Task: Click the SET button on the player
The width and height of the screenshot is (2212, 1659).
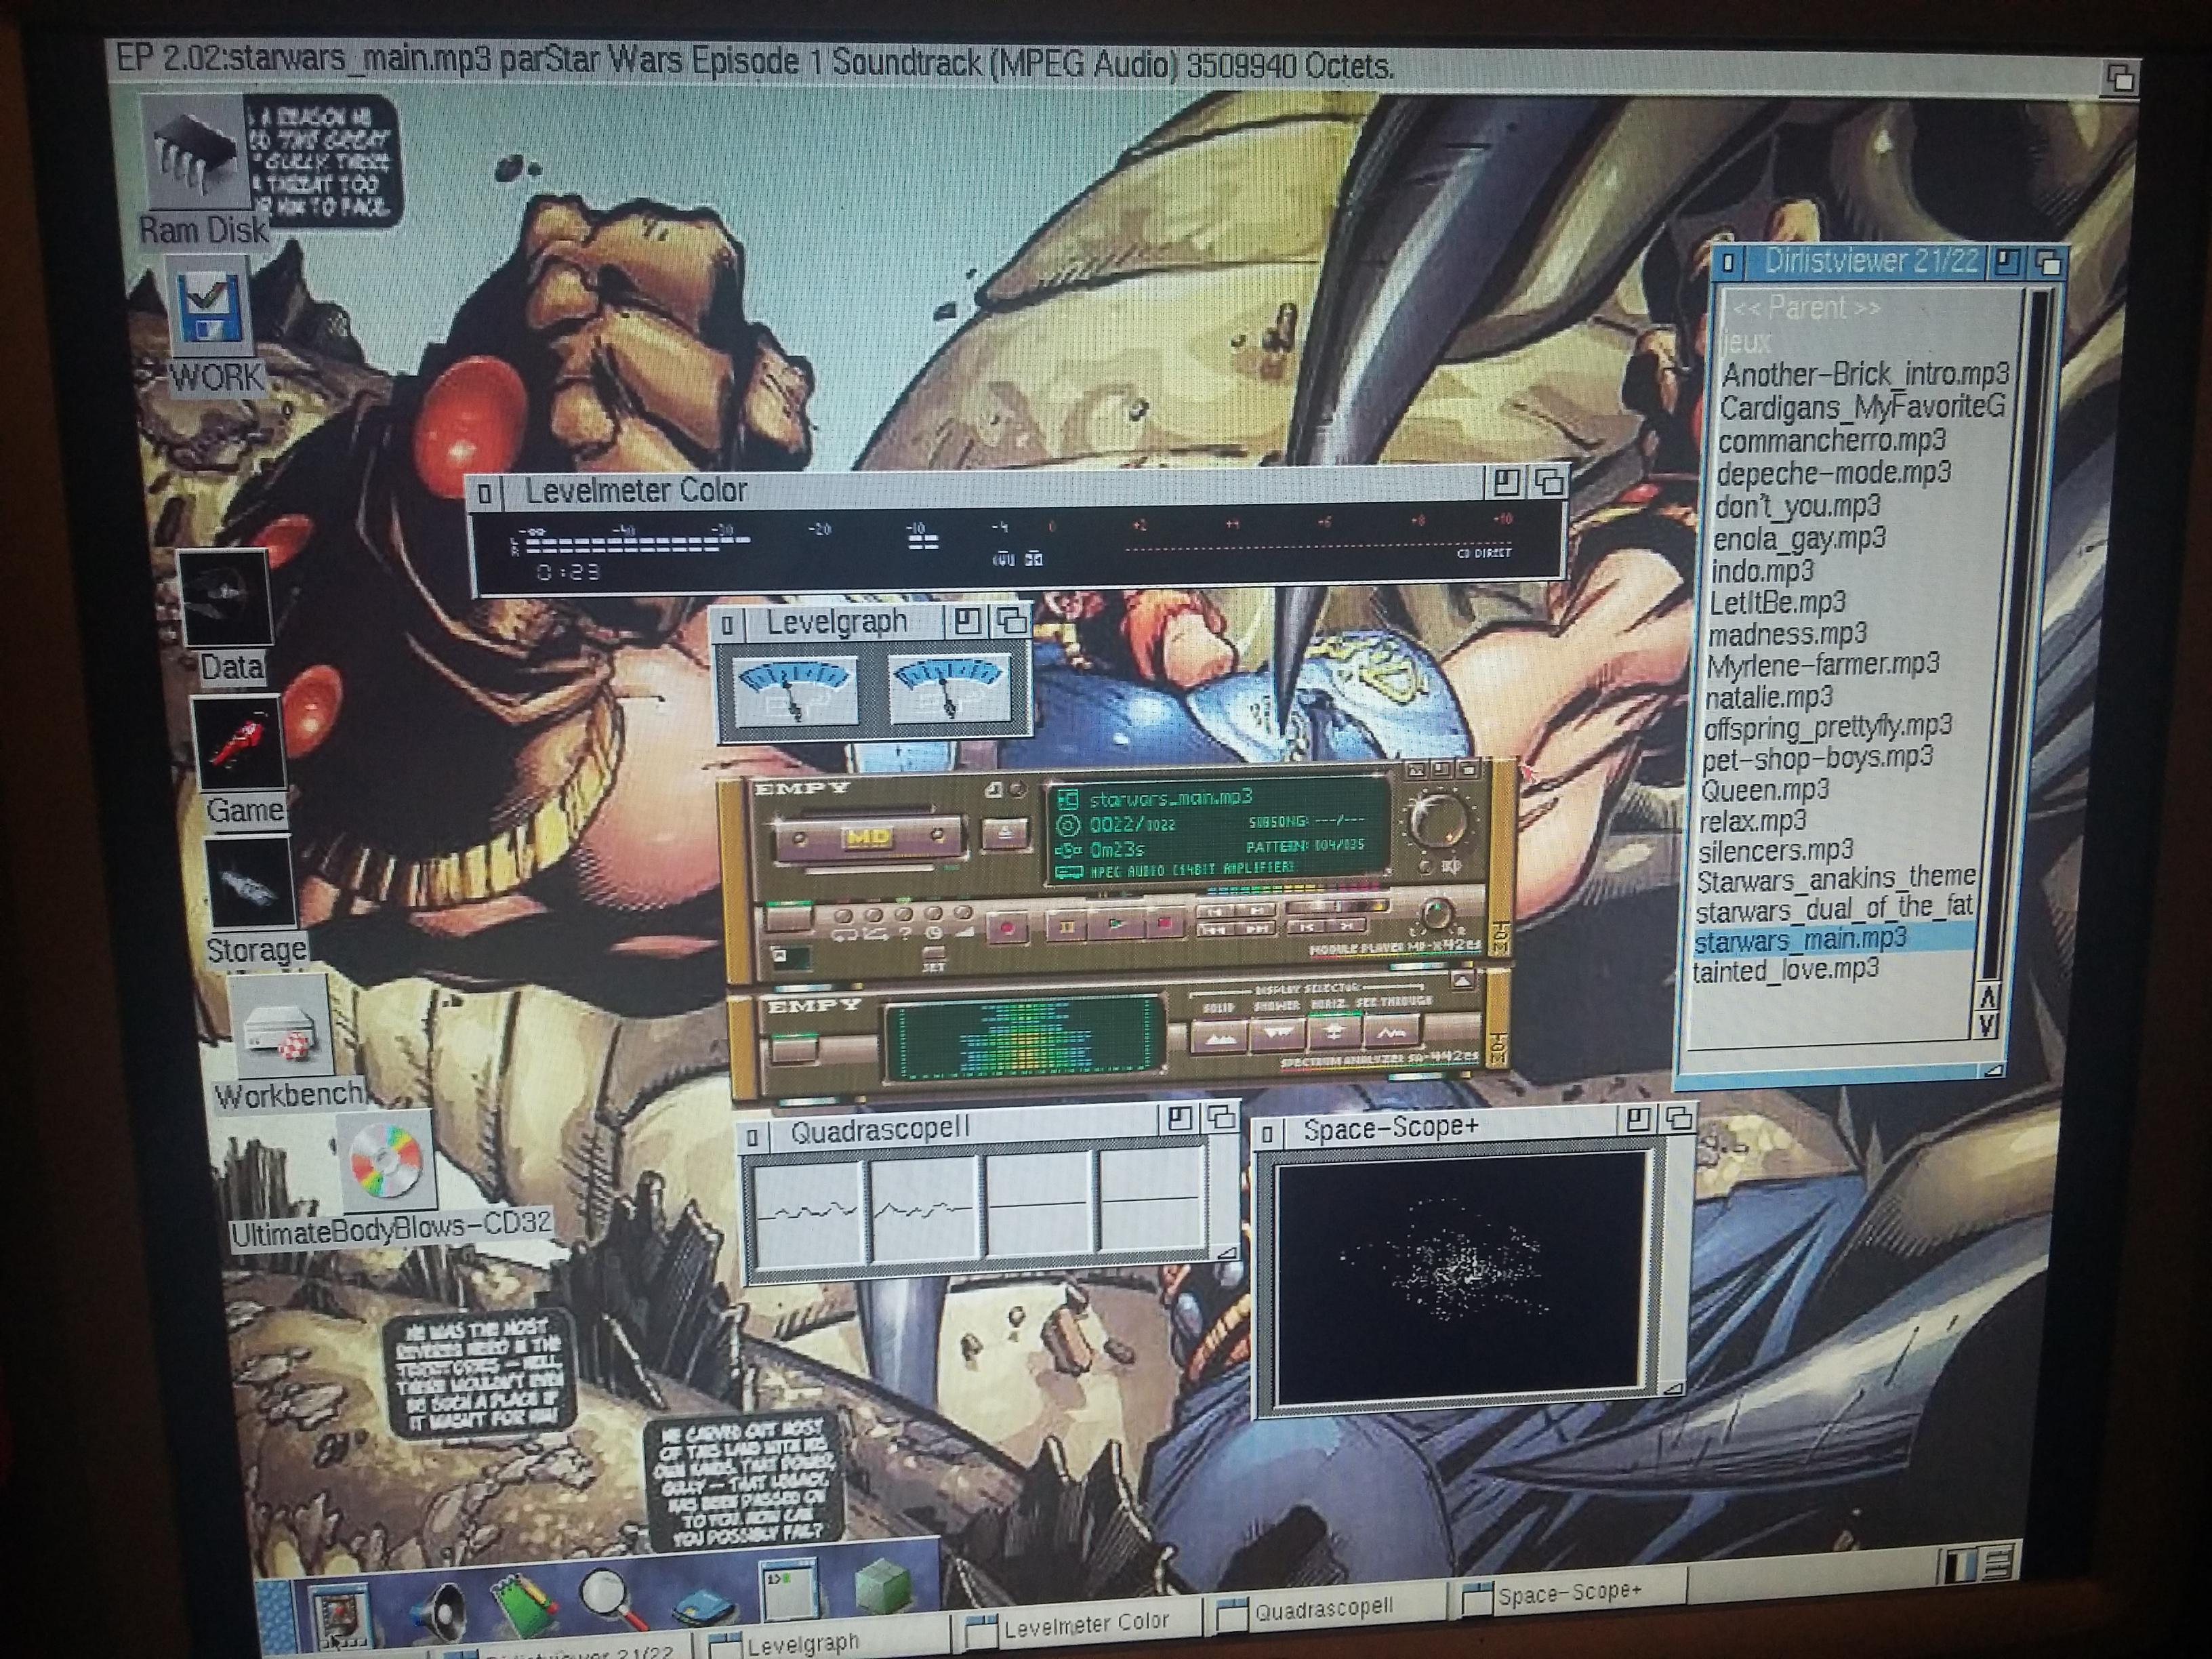Action: click(934, 953)
